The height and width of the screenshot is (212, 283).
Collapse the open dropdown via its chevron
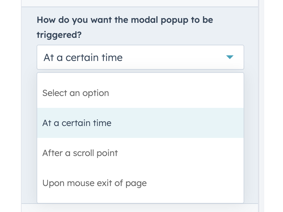230,57
